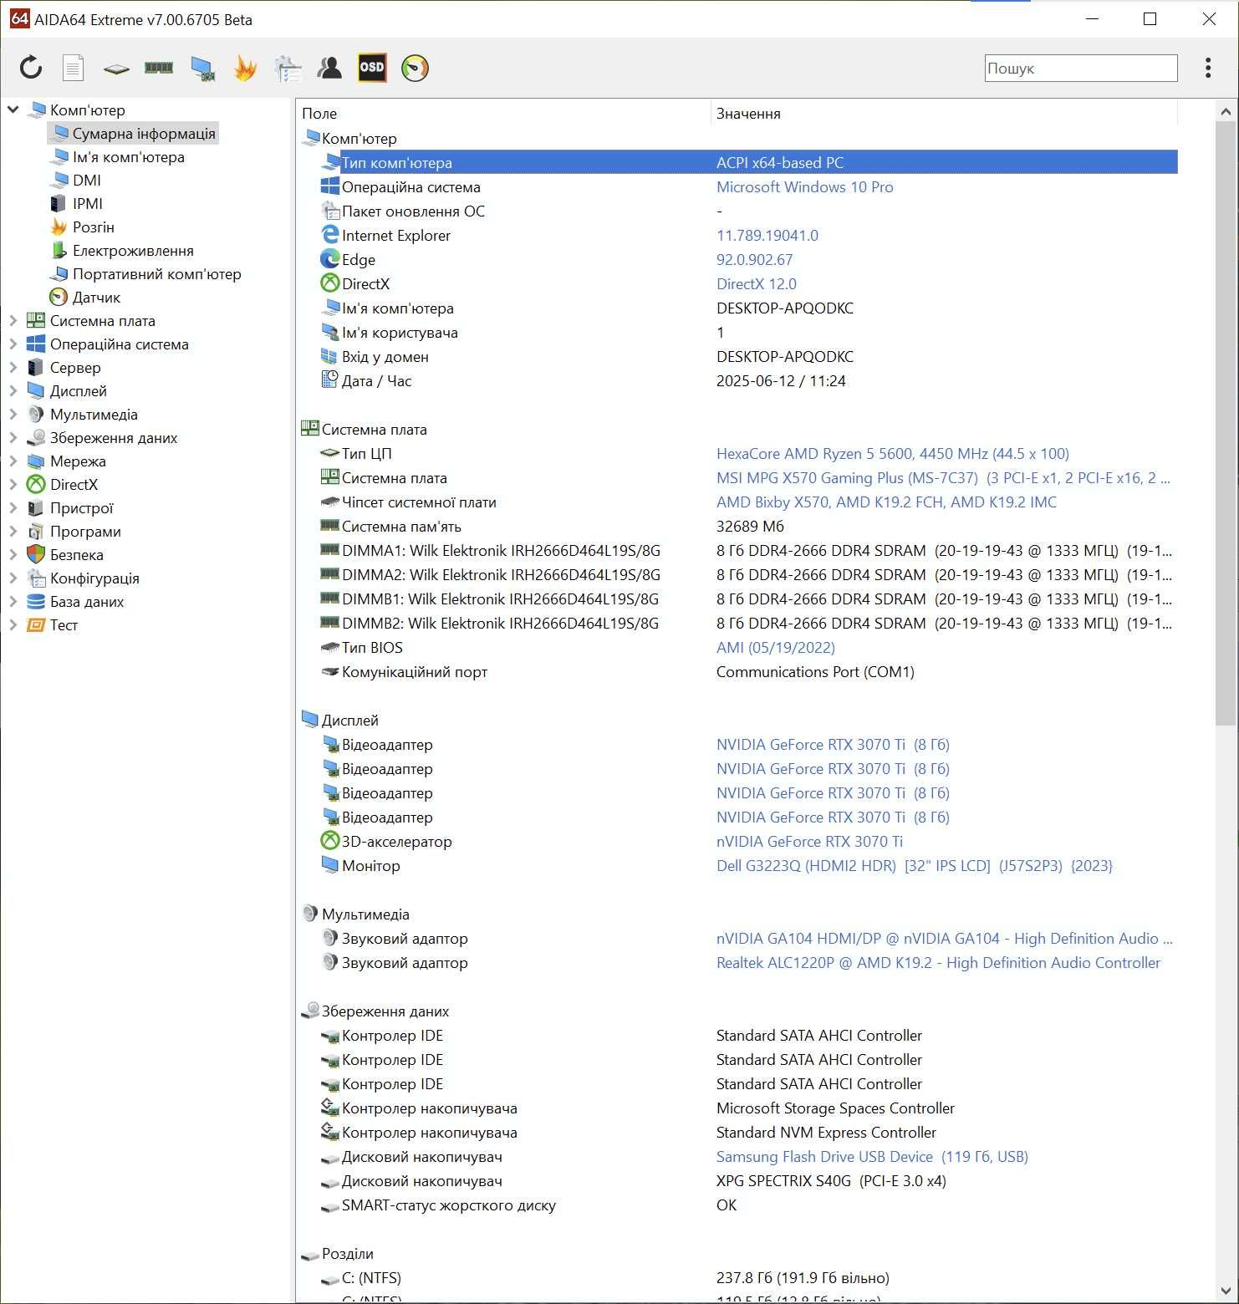The width and height of the screenshot is (1239, 1304).
Task: Open the user account toolbar icon
Action: [329, 68]
